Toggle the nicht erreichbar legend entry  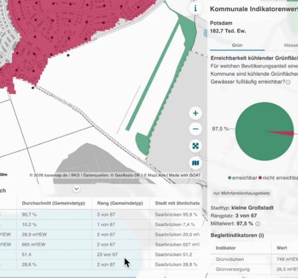pyautogui.click(x=278, y=178)
